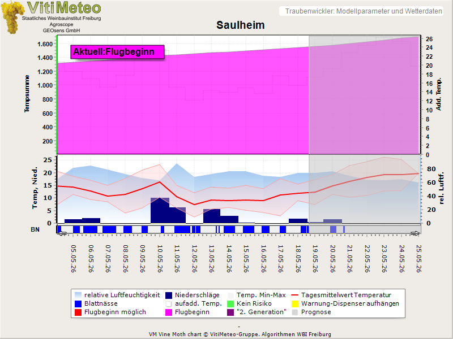453x339 pixels.
Task: Click the 'Kein Risiko' legend label
Action: click(254, 303)
